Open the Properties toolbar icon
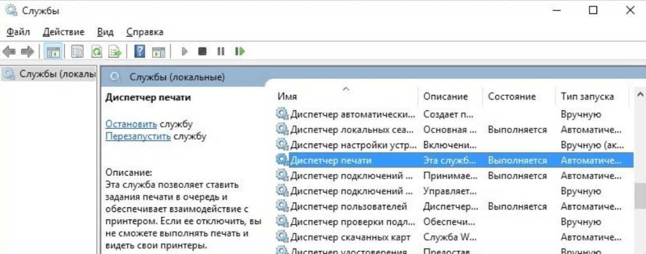The image size is (646, 254). [77, 52]
